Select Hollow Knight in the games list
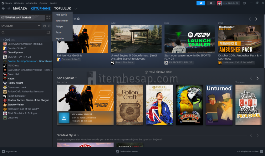 click(15, 83)
